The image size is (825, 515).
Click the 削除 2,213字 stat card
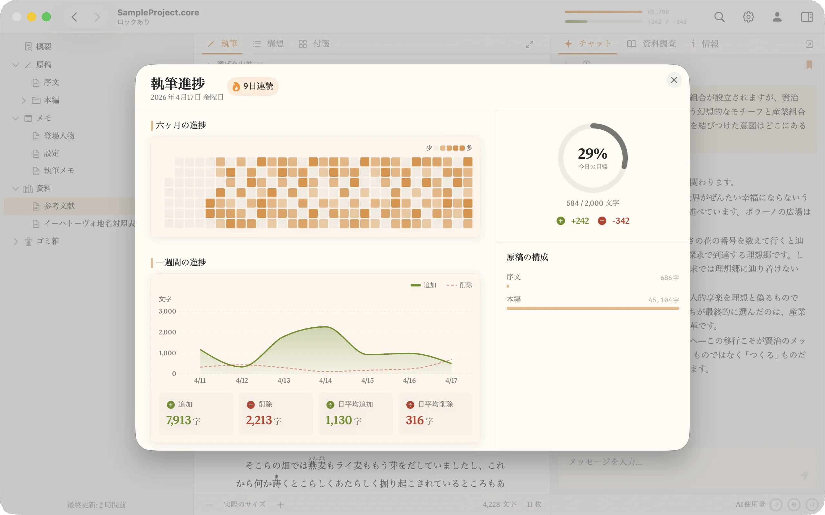pos(276,414)
